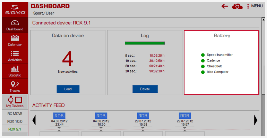The height and width of the screenshot is (138, 267).
Task: Click the Chest belt battery status dot
Action: pos(203,66)
